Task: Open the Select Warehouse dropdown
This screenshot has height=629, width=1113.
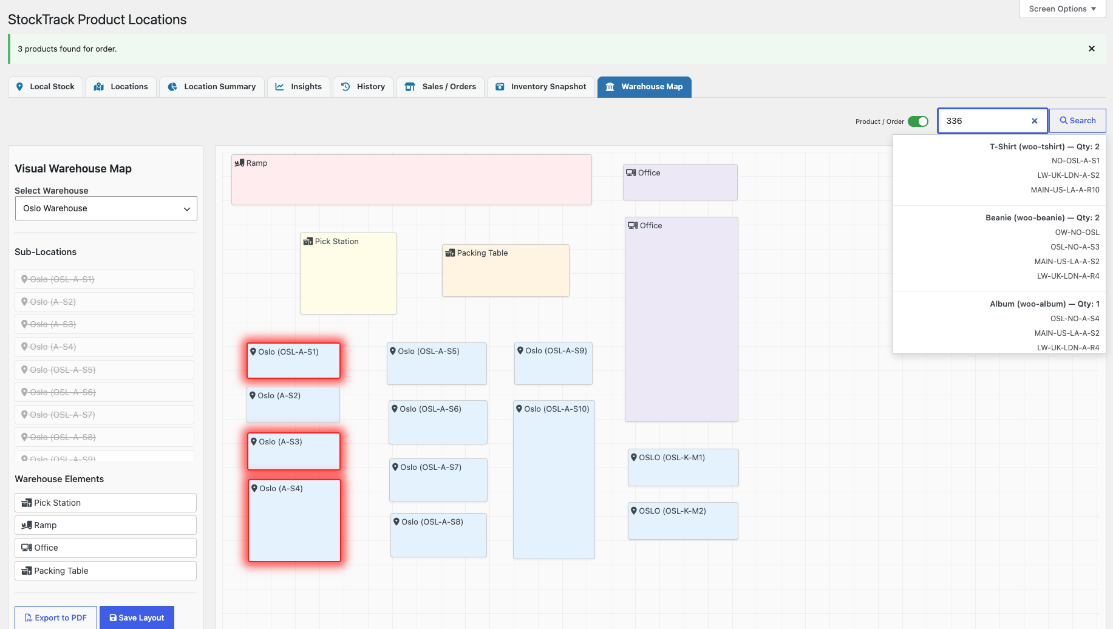Action: pyautogui.click(x=106, y=208)
